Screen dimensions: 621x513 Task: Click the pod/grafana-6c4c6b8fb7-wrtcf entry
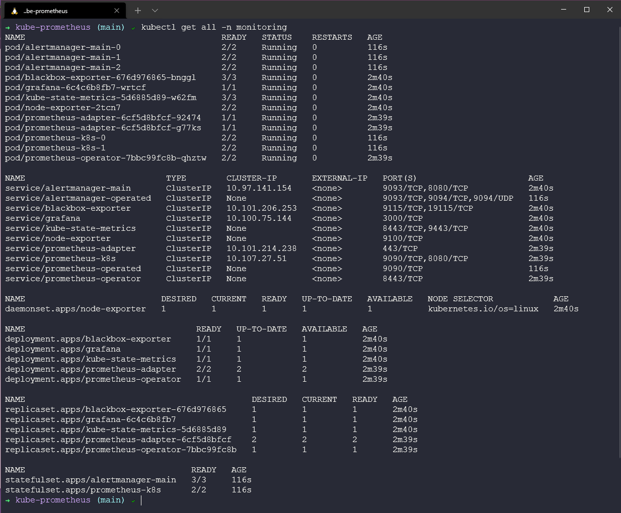75,88
